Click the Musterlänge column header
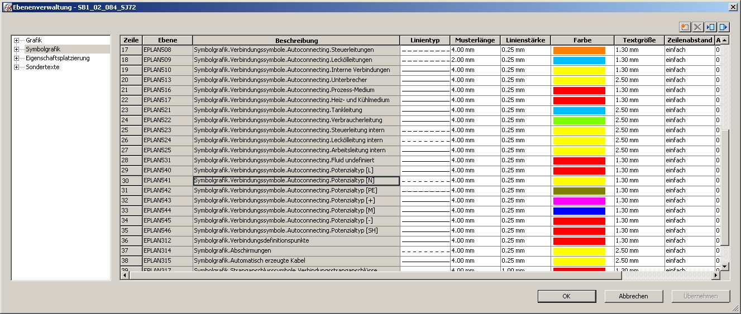This screenshot has width=741, height=314. click(475, 40)
